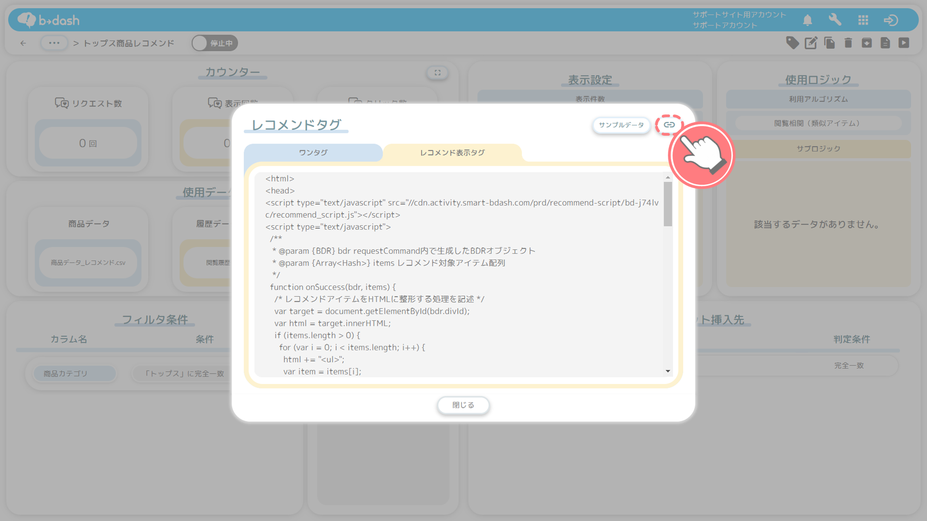Viewport: 927px width, 521px height.
Task: Click the 商品カテゴリ filter chip
Action: 74,373
